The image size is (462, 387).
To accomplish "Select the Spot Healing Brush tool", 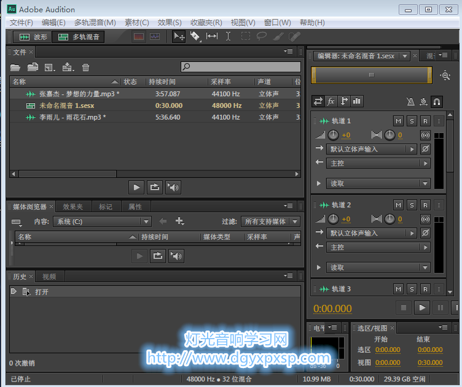I will (x=294, y=36).
